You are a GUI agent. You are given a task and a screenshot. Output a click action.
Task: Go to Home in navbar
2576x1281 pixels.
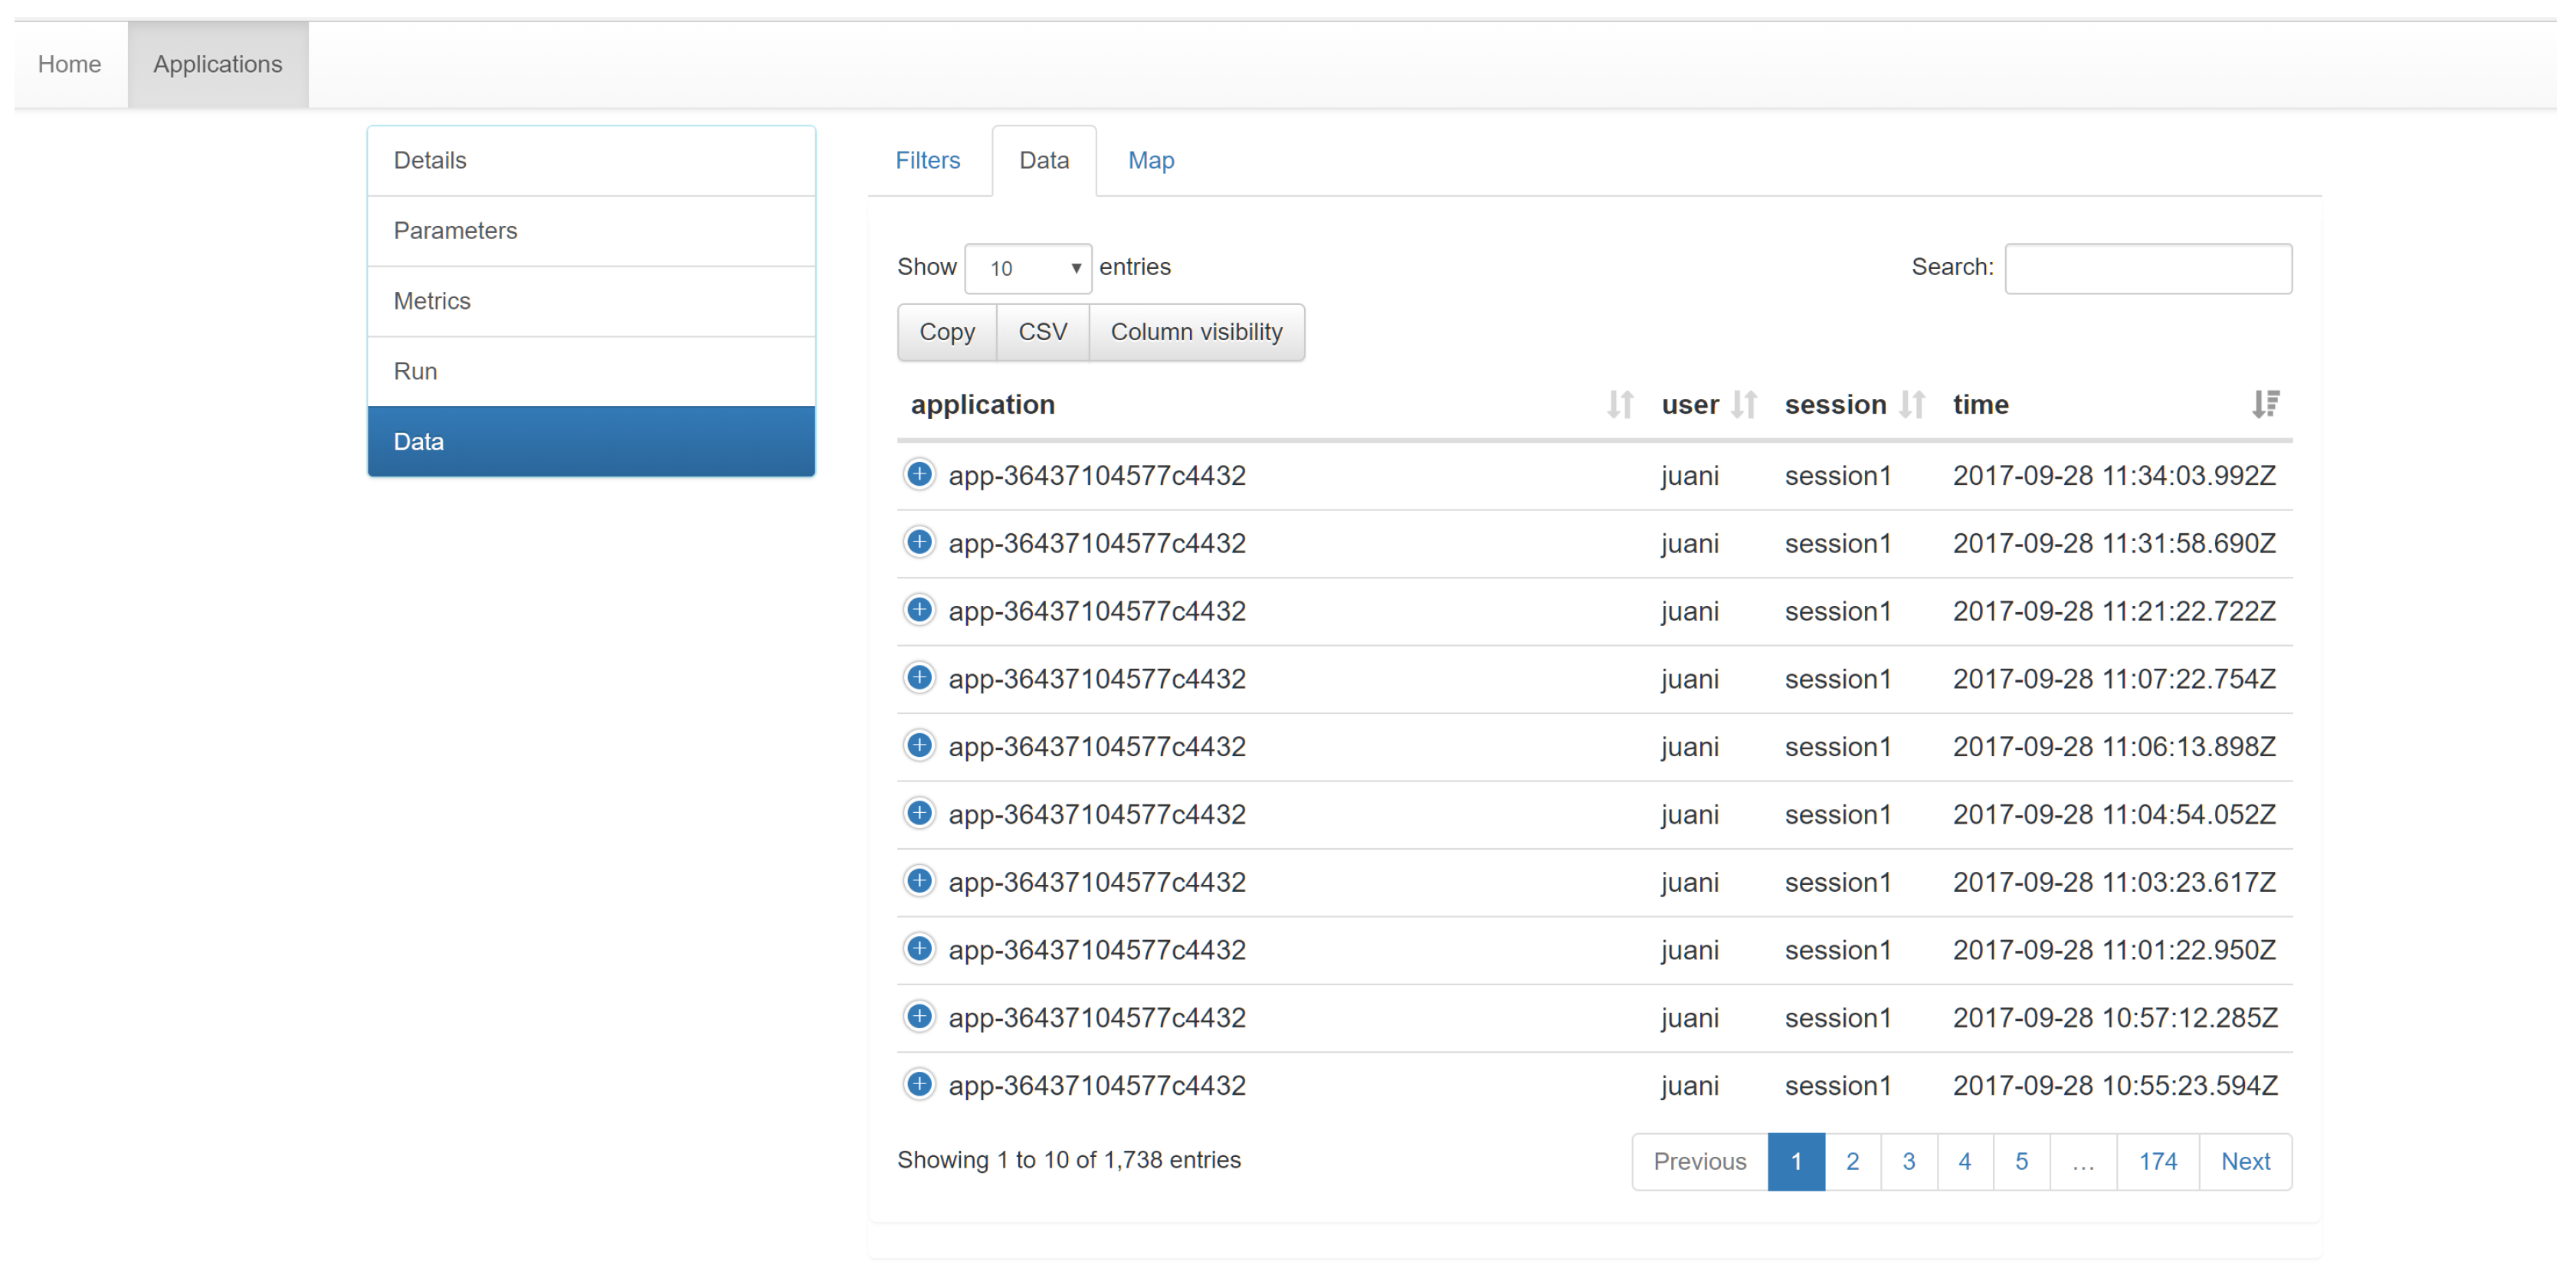(70, 64)
